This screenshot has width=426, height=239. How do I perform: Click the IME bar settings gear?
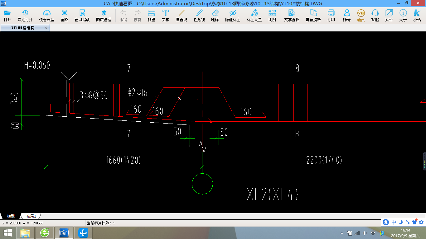point(421,222)
